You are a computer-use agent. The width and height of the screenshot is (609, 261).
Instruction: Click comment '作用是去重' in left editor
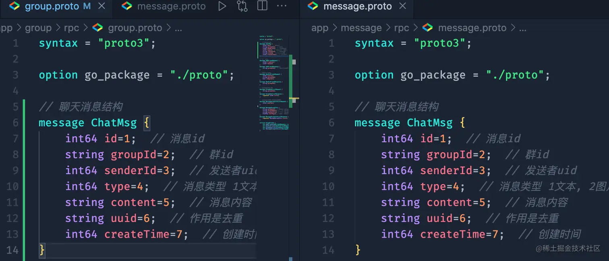point(216,218)
